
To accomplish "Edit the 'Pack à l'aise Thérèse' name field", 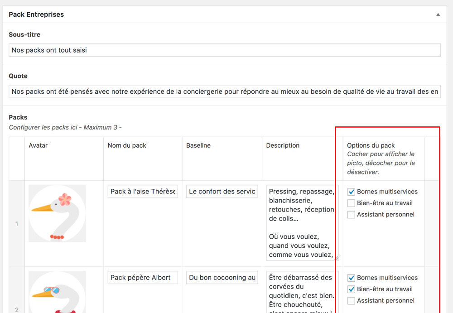I will (143, 192).
